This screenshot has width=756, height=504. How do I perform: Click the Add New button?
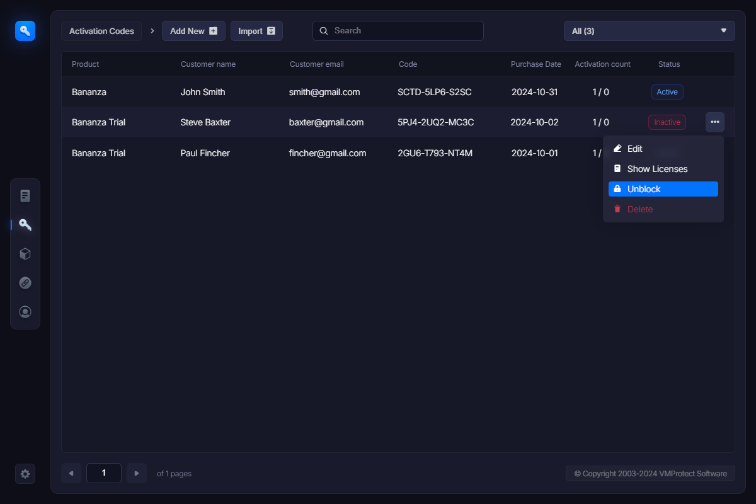(x=193, y=31)
